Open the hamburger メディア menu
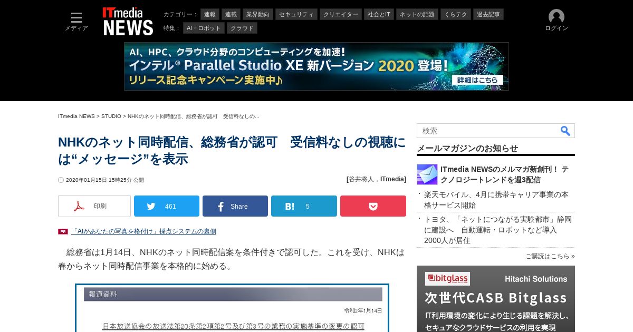Screen dimensions: 633x332 click(x=76, y=22)
